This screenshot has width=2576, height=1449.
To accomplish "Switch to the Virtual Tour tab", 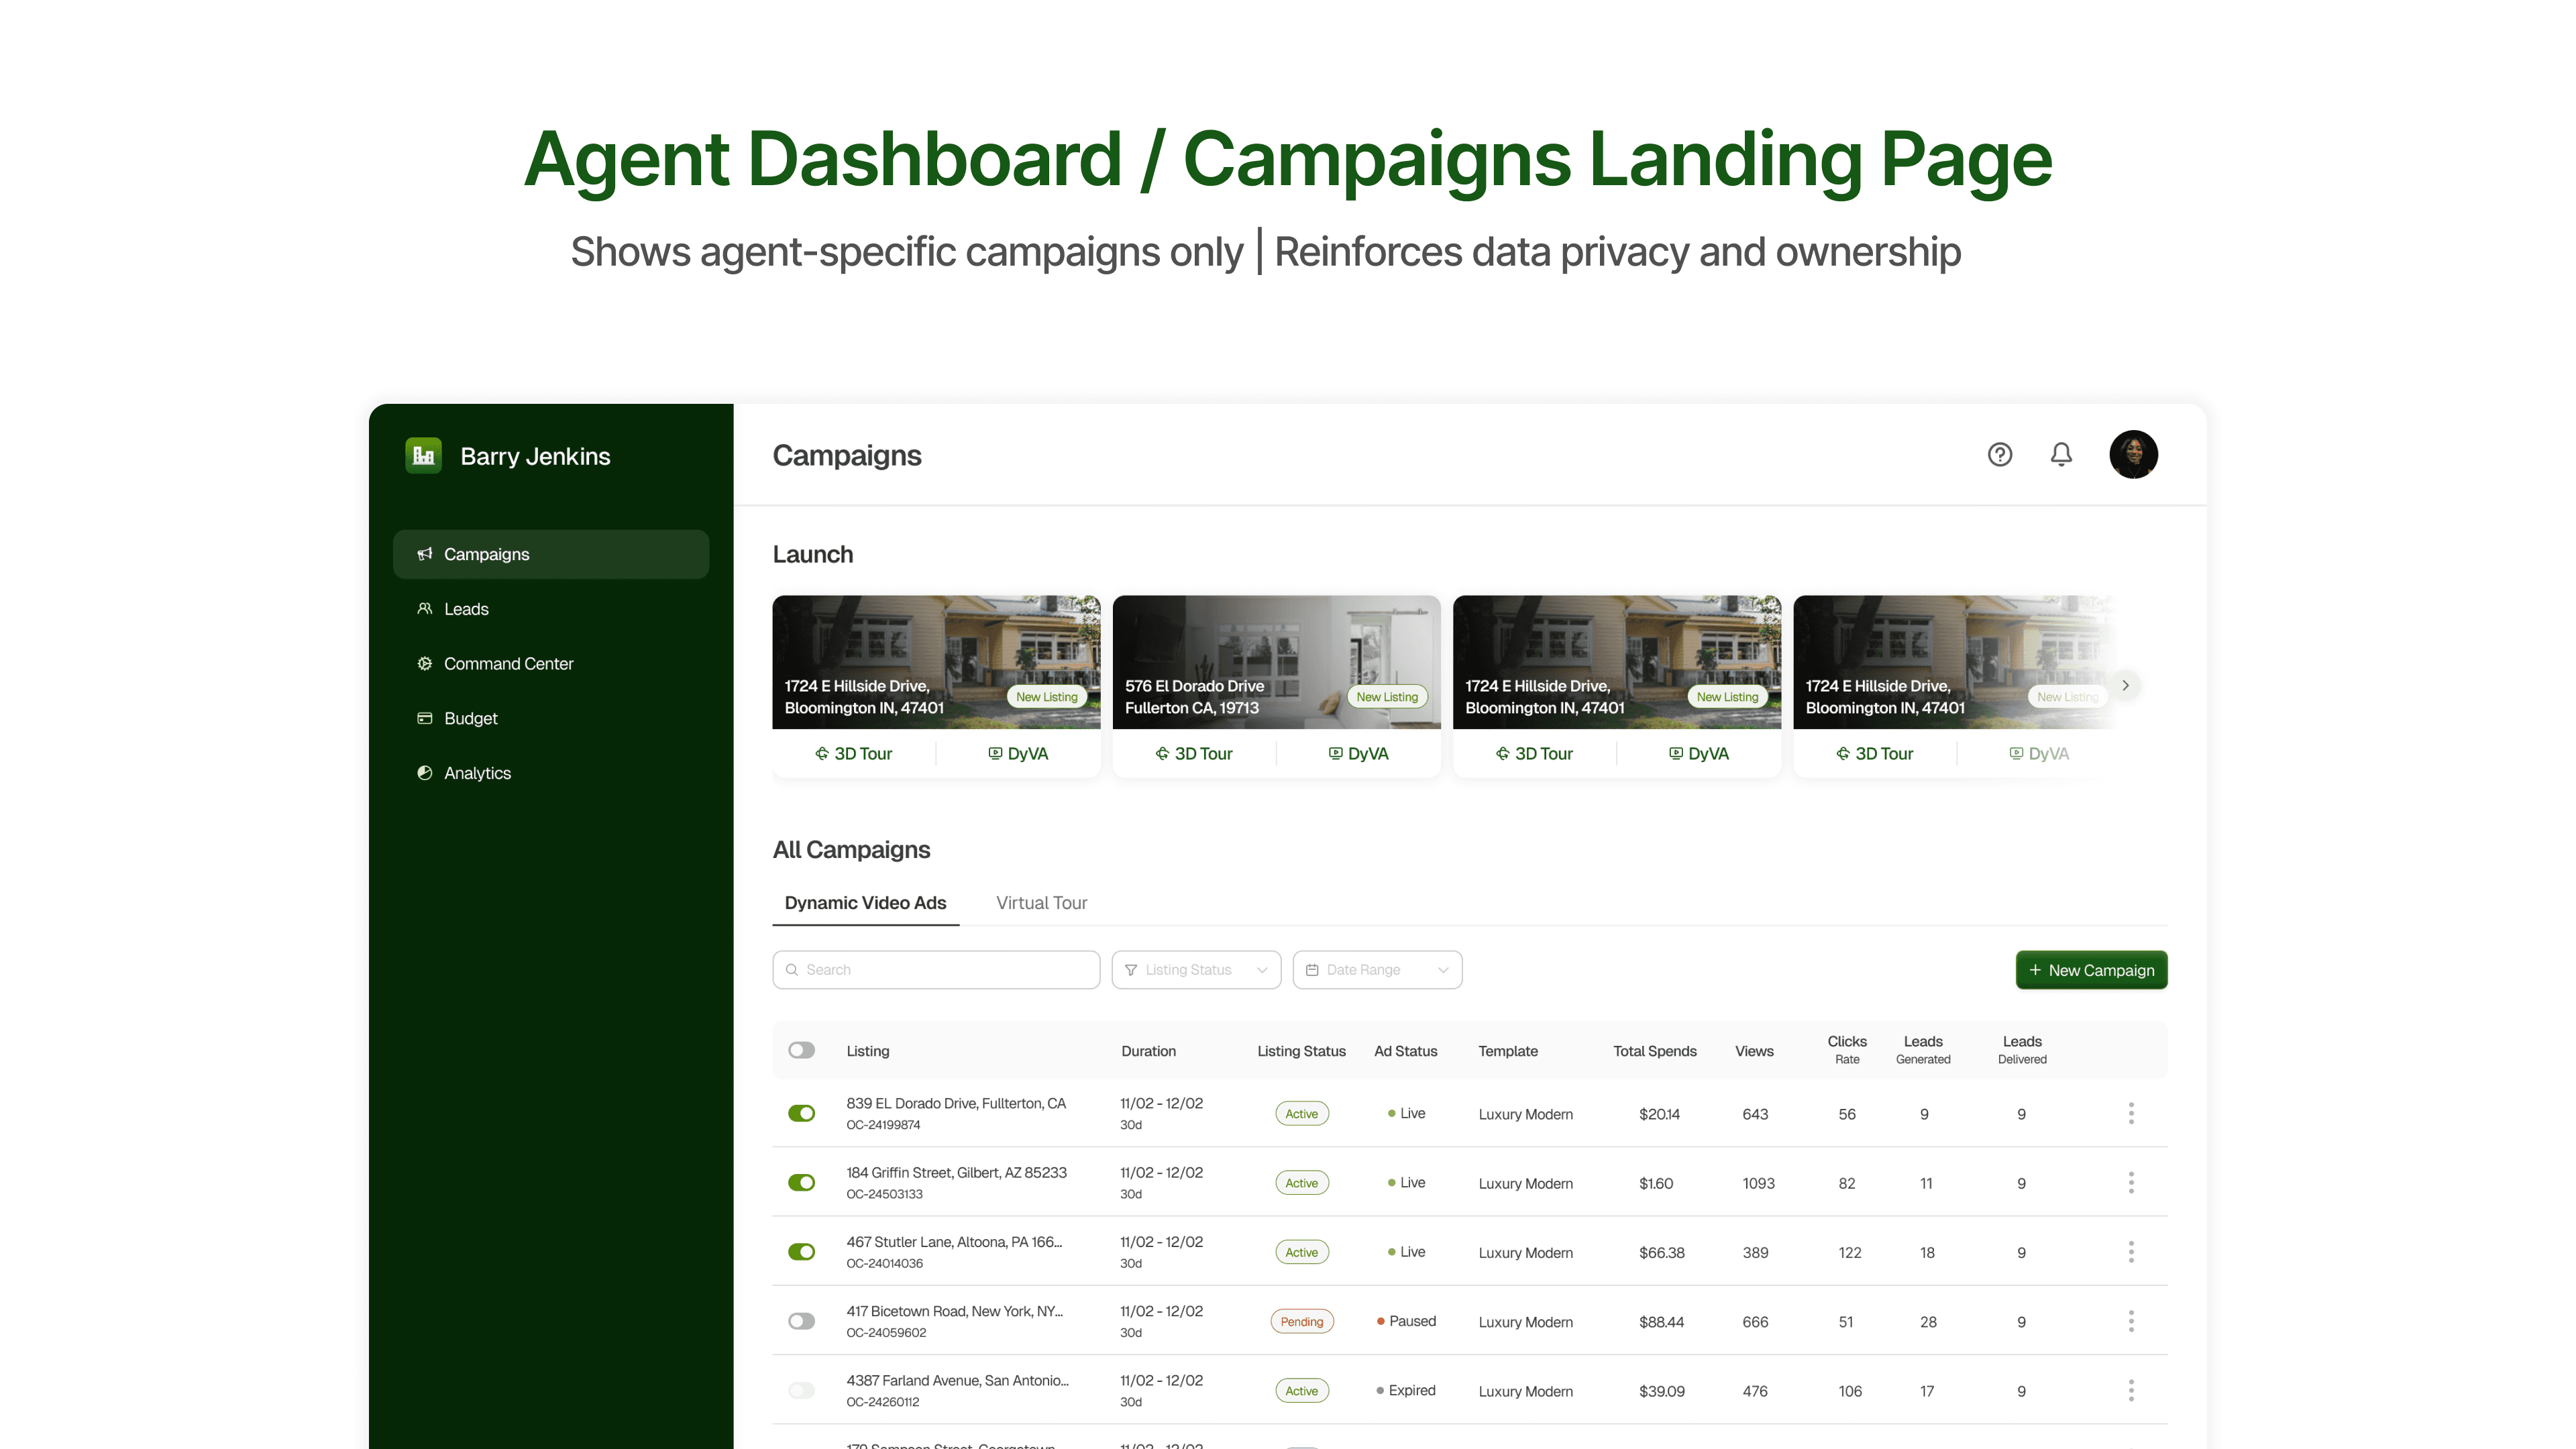I will (1041, 903).
